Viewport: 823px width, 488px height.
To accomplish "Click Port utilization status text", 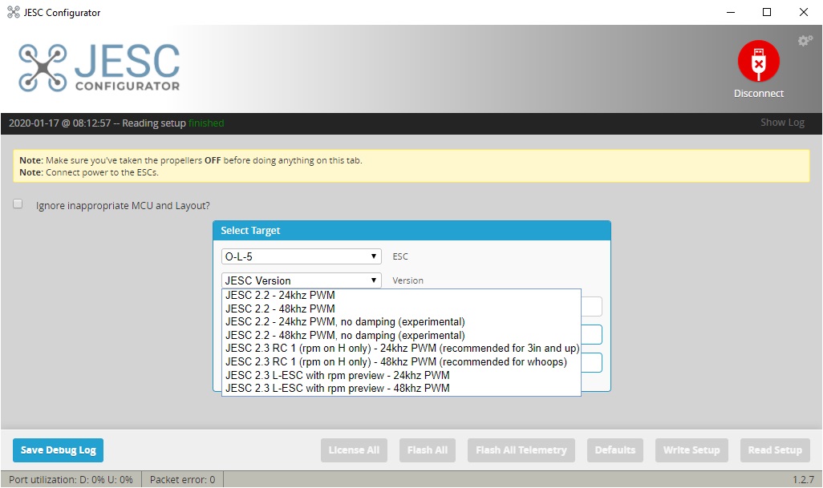I will [71, 480].
